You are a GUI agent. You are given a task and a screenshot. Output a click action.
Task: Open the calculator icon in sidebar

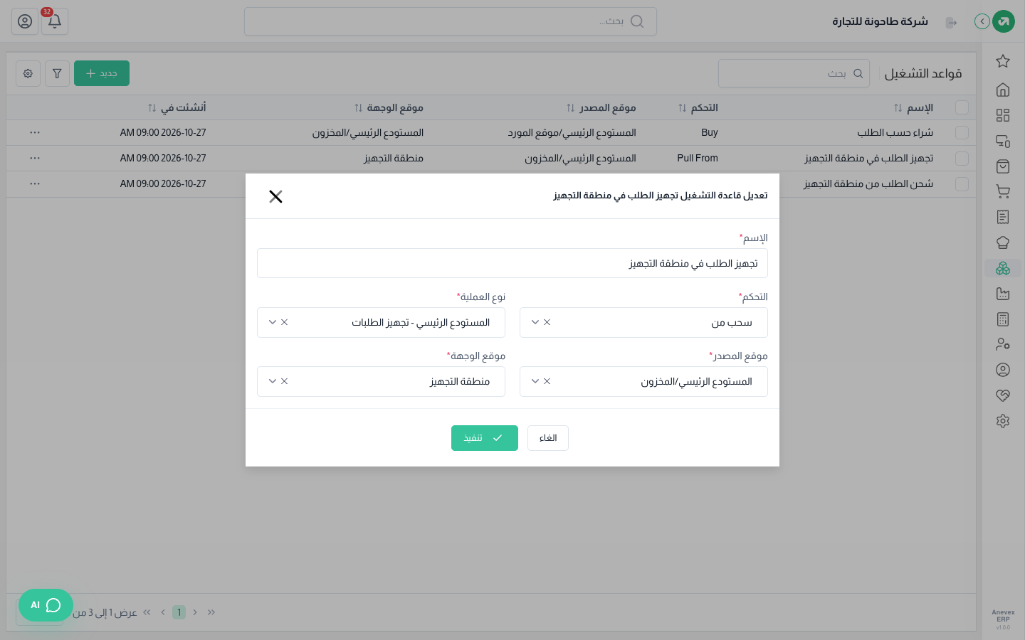(x=1003, y=319)
